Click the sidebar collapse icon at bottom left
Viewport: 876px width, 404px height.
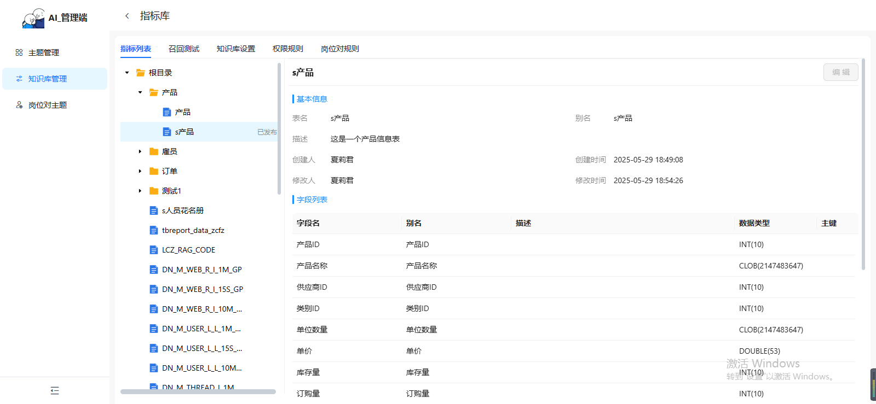tap(55, 390)
